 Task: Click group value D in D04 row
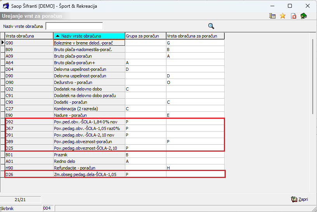pyautogui.click(x=146, y=69)
